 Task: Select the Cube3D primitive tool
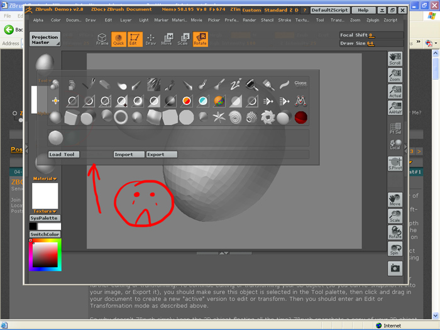click(71, 118)
